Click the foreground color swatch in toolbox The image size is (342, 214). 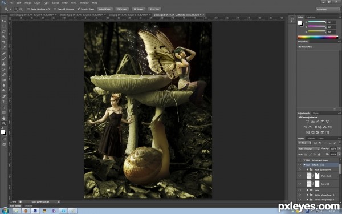(x=3, y=132)
